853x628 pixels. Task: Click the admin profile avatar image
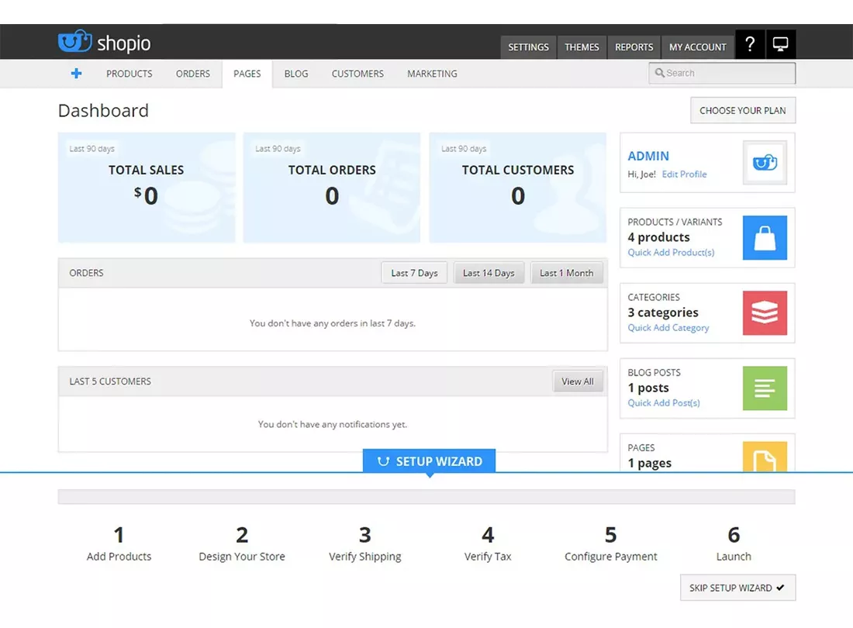[x=765, y=163]
